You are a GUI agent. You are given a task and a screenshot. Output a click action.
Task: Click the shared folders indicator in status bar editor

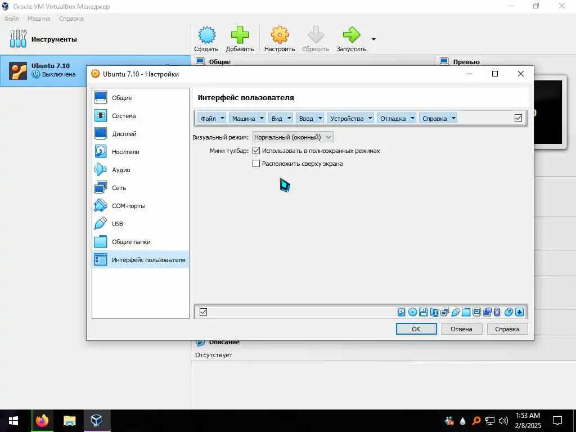pos(466,312)
